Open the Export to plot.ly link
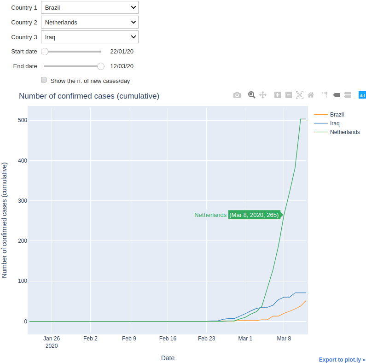Screen dimensions: 366x363 [x=342, y=359]
